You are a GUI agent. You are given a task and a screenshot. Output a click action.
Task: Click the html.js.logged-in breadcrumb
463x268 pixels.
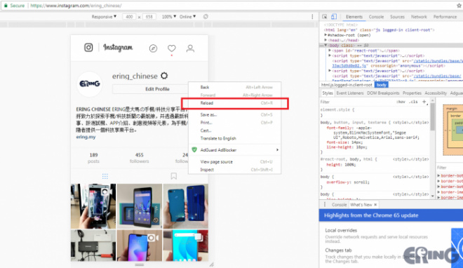347,85
